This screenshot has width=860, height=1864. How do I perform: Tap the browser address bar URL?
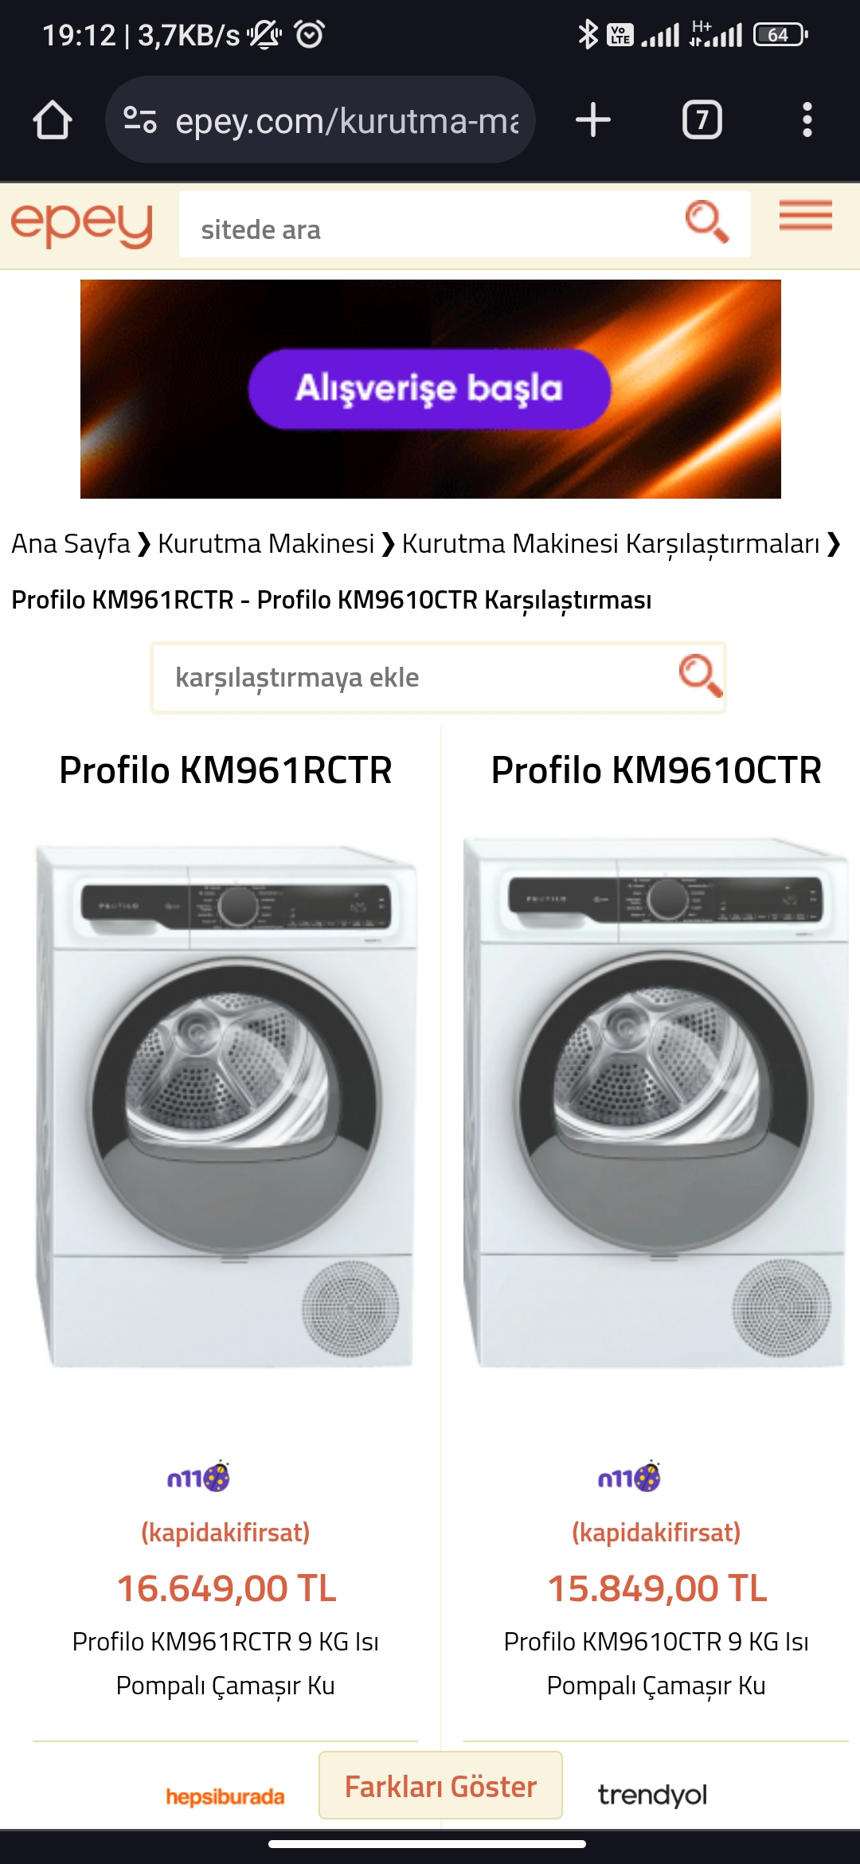pos(347,120)
